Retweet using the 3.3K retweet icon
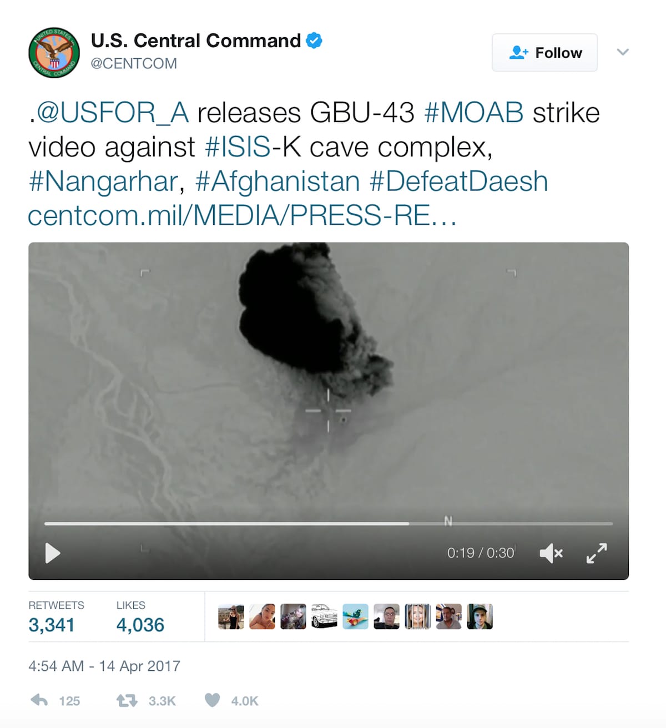 click(127, 701)
